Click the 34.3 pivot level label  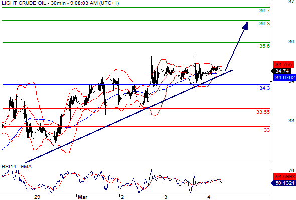[x=264, y=88]
